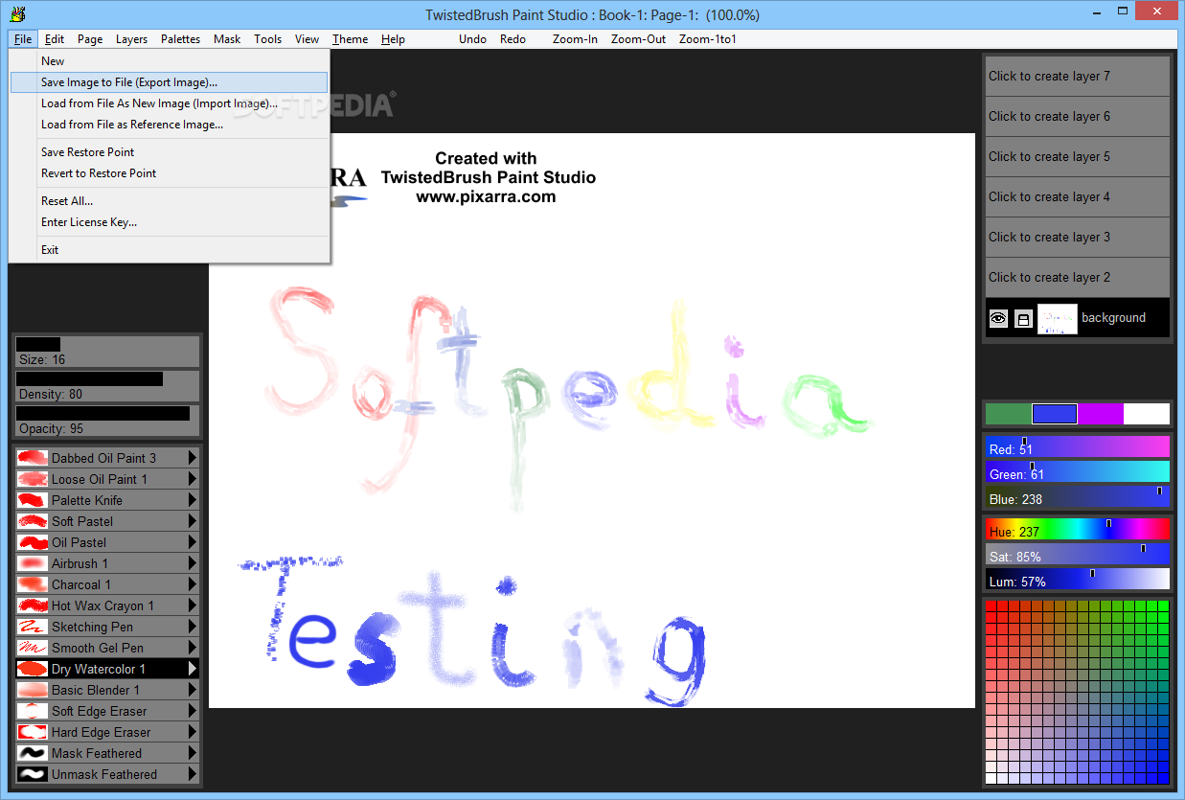Screen dimensions: 1185x800
Task: Click Save Restore Point menu entry
Action: coord(169,152)
